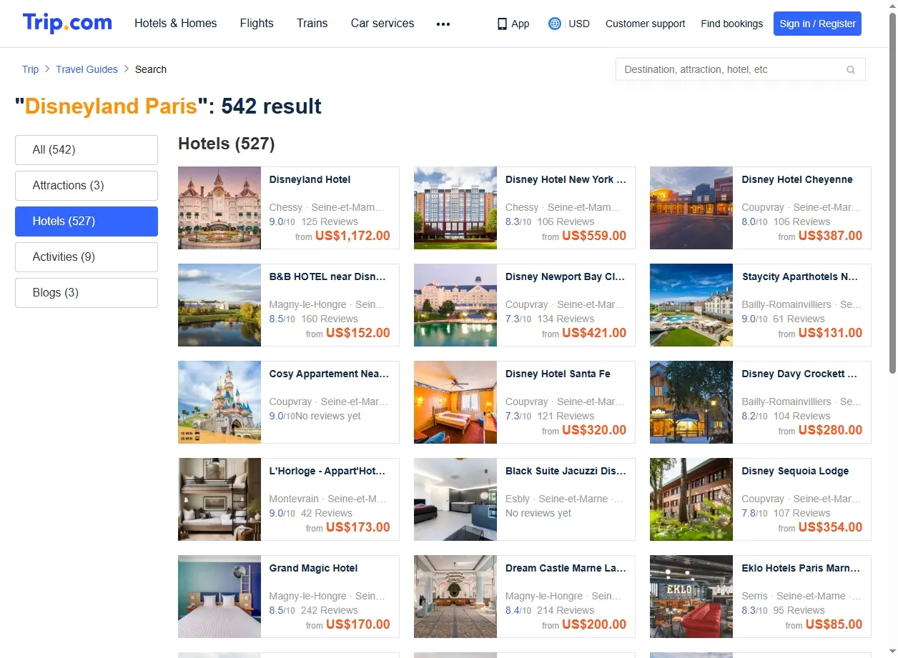
Task: Open Staycity Aparthotels photo
Action: [691, 305]
